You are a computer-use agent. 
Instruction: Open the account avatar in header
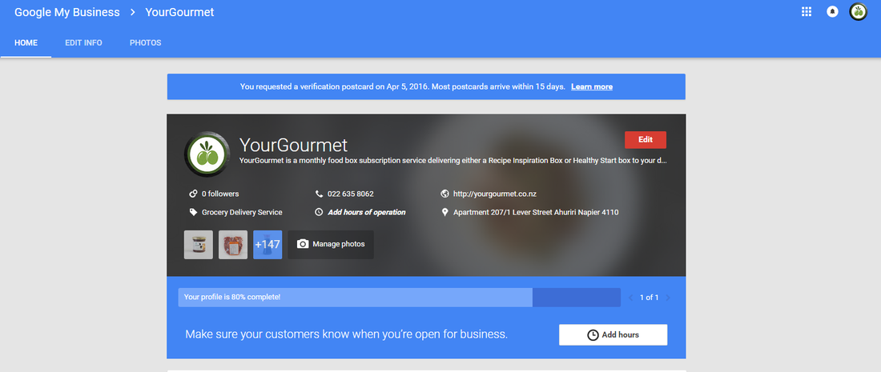click(858, 12)
